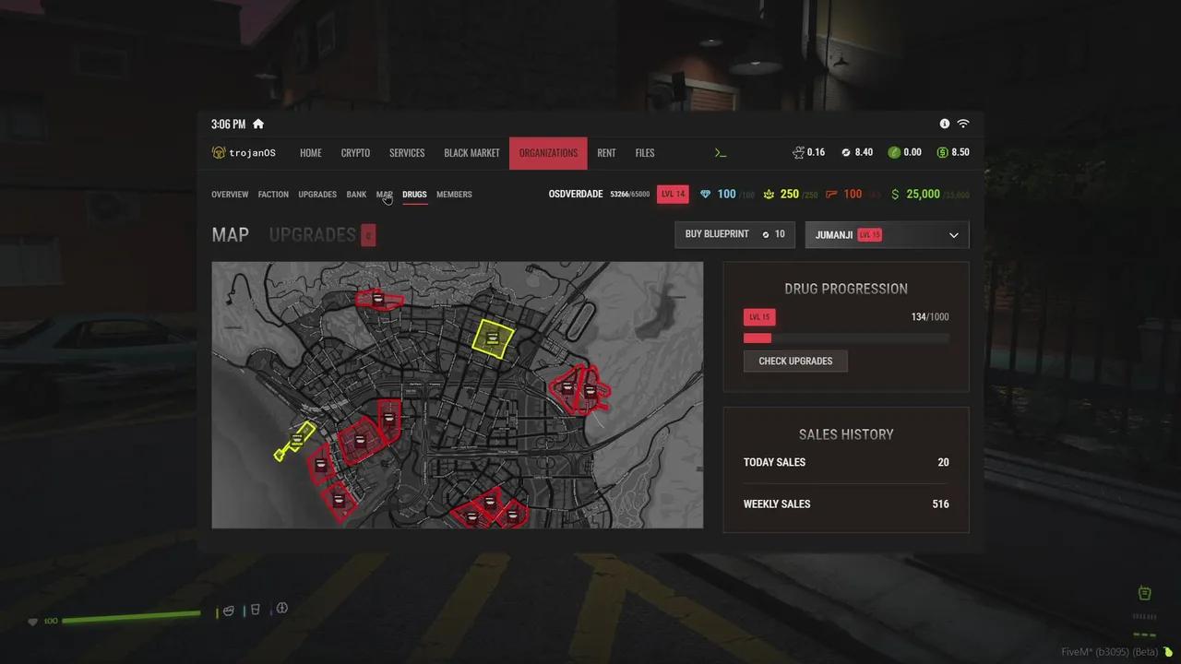Image resolution: width=1181 pixels, height=664 pixels.
Task: Click the coin icon in Buy Blueprint
Action: [765, 234]
